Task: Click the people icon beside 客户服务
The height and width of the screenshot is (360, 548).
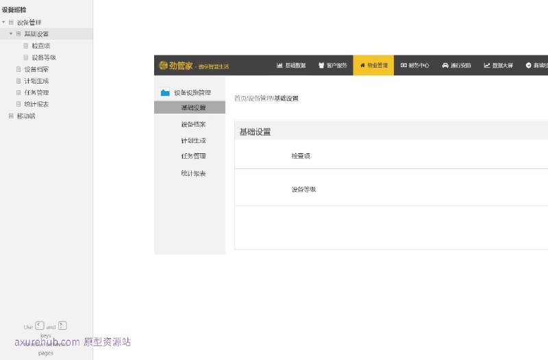Action: coord(321,65)
